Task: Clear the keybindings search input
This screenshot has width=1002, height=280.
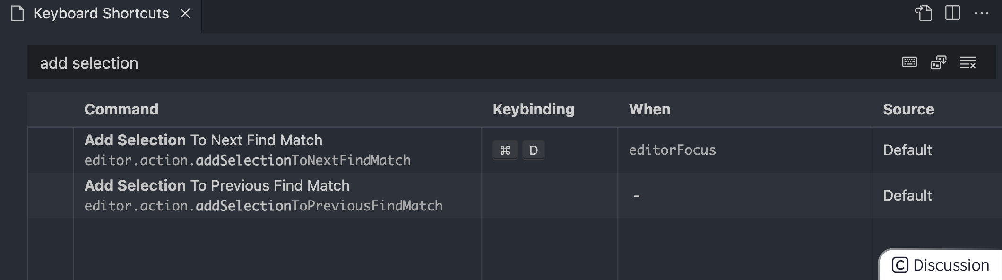Action: 967,62
